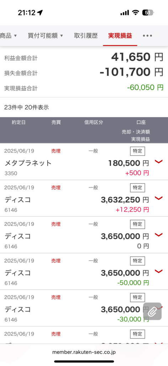Tap the 信用区分 column header
This screenshot has width=168, height=366.
(x=93, y=123)
